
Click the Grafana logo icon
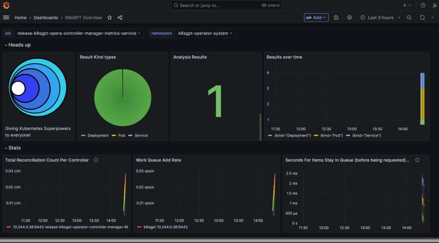(6, 5)
